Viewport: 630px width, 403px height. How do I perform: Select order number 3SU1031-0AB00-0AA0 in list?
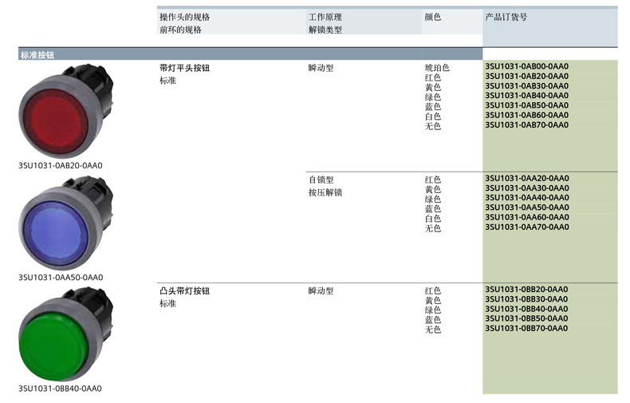526,67
